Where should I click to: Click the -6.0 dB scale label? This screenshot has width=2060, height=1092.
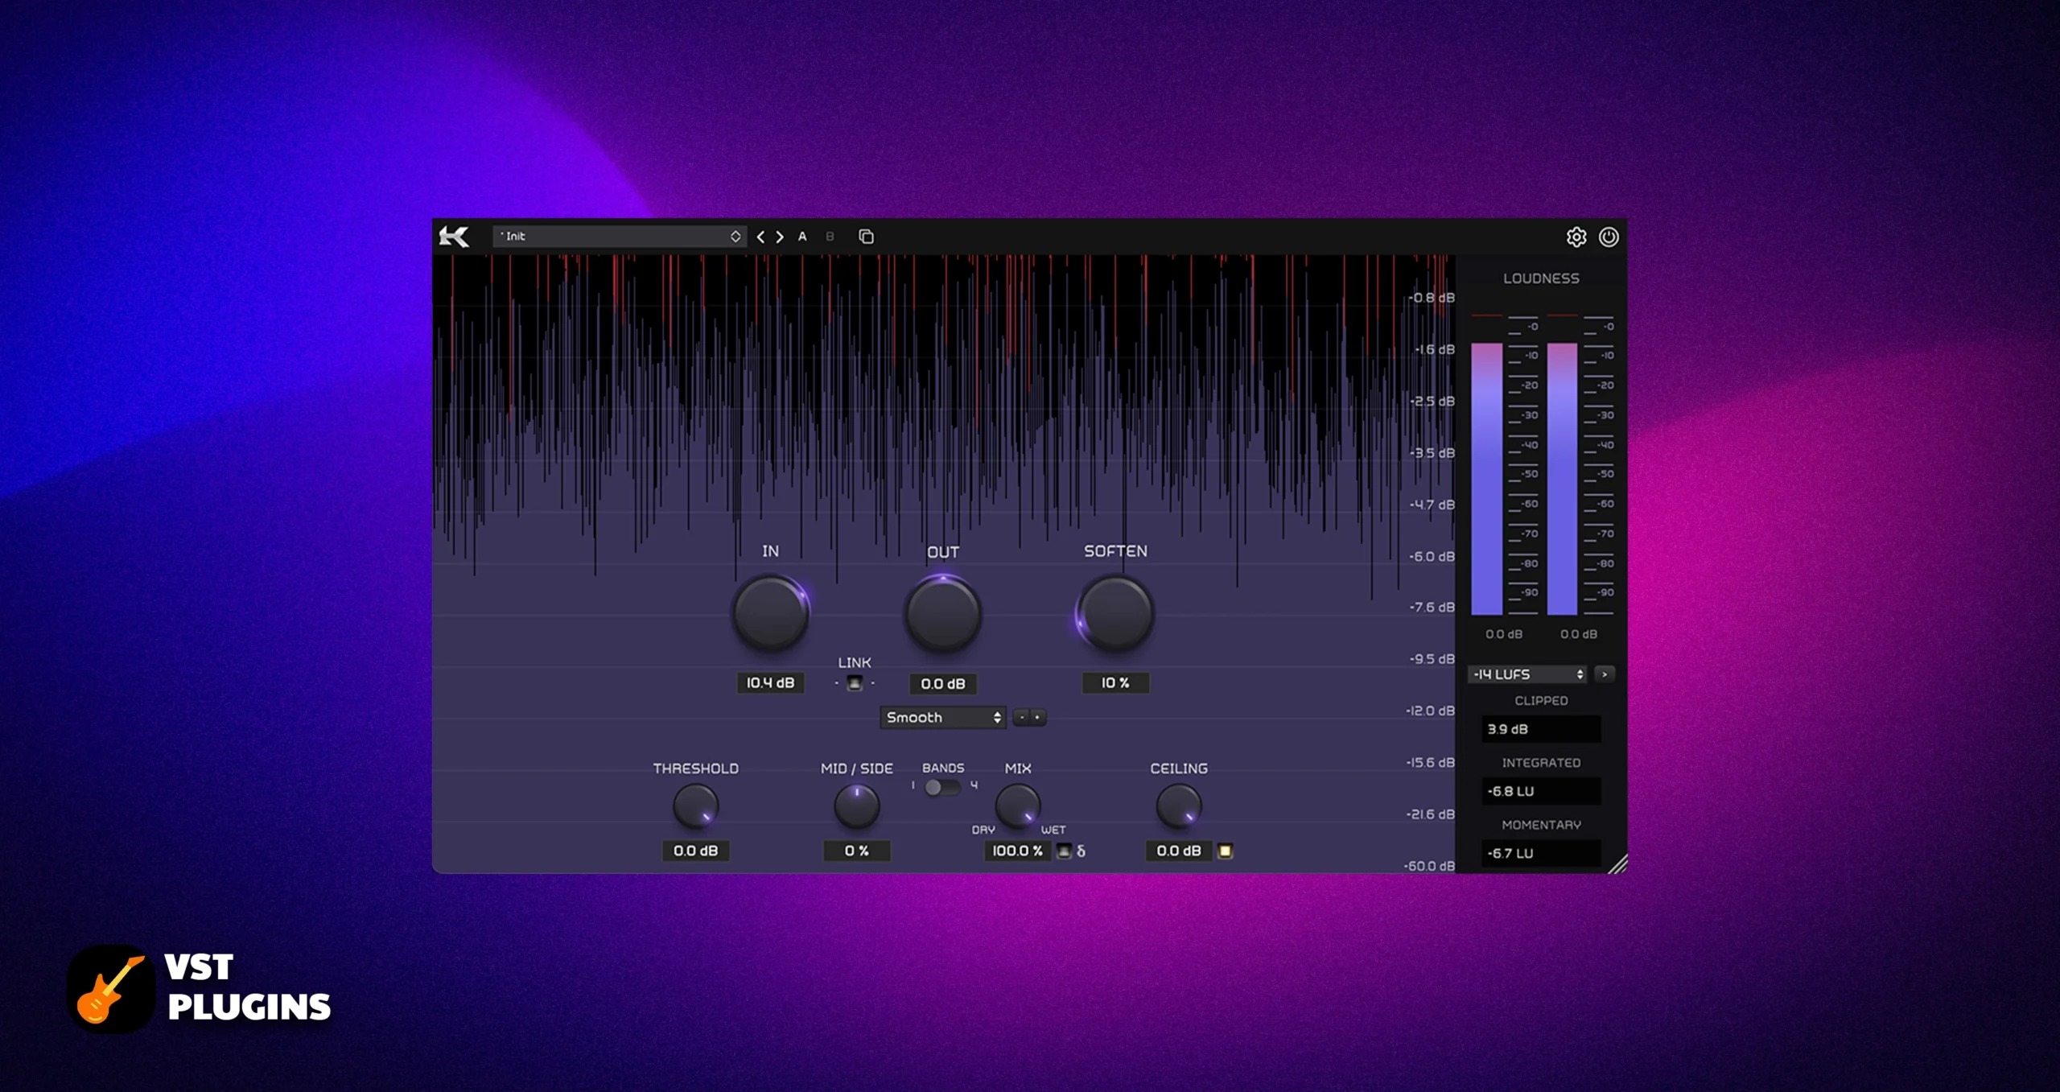(1432, 557)
